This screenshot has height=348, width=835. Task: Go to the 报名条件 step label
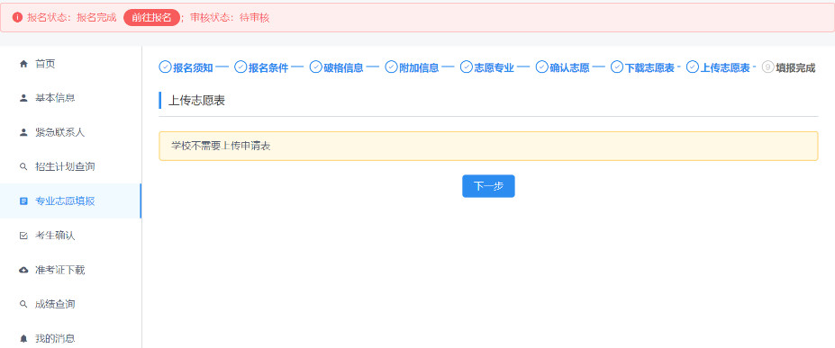(x=268, y=68)
